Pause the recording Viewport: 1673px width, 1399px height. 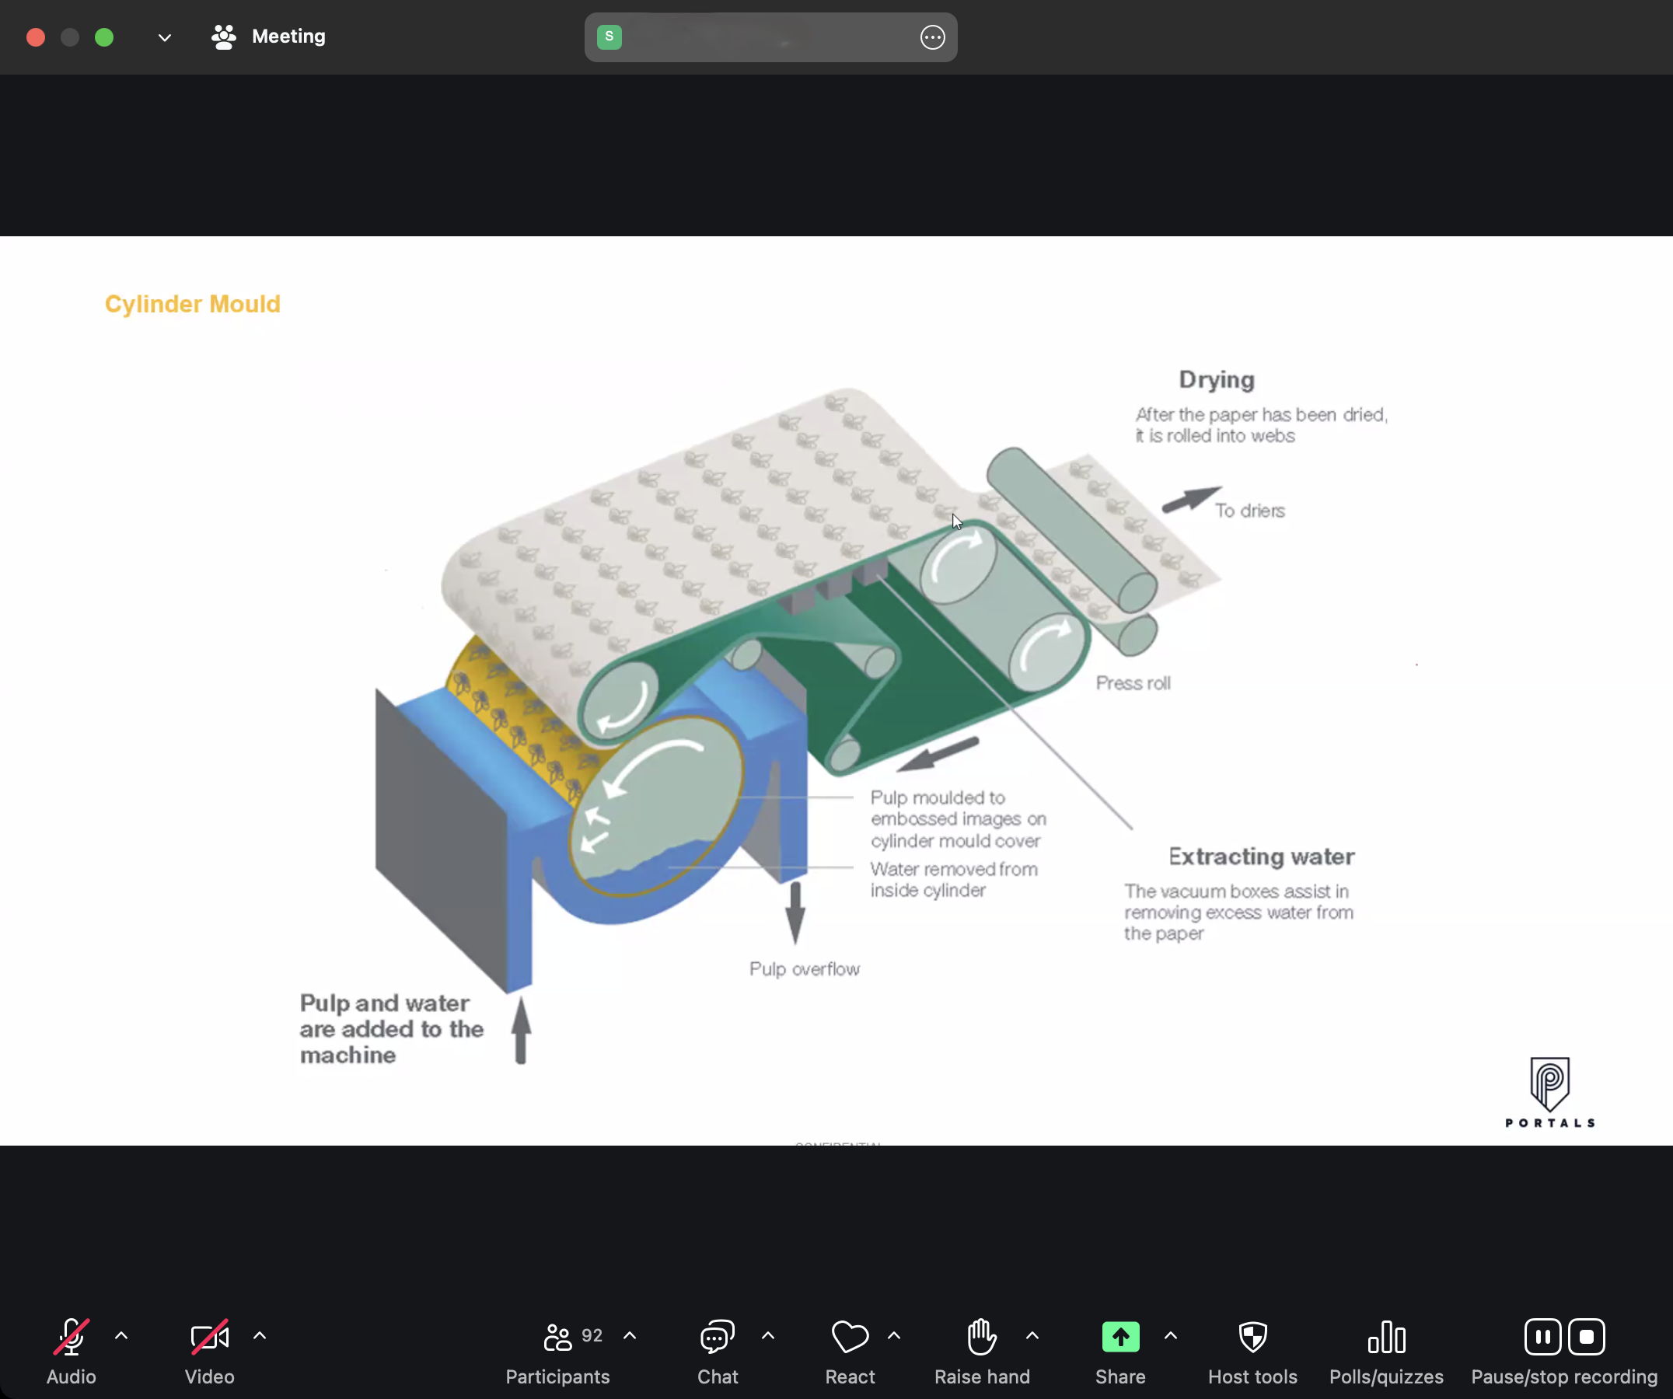click(1542, 1337)
